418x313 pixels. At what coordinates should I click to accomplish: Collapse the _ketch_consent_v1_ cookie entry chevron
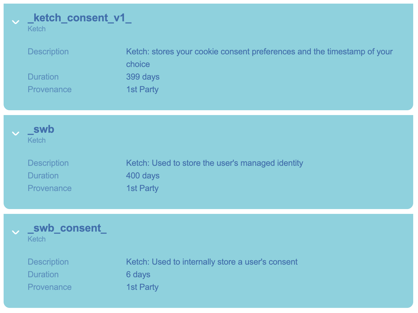point(16,22)
